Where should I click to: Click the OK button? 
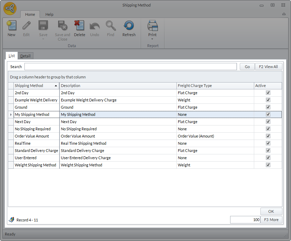(271, 211)
